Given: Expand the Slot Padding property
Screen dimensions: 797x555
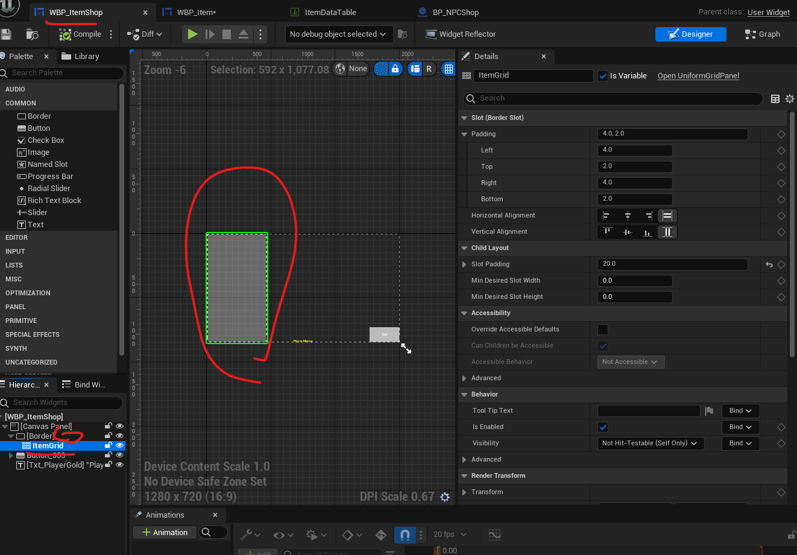Looking at the screenshot, I should click(x=464, y=265).
